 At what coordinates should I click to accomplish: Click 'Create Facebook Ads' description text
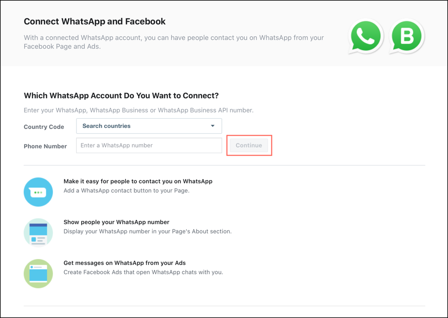[x=143, y=272]
